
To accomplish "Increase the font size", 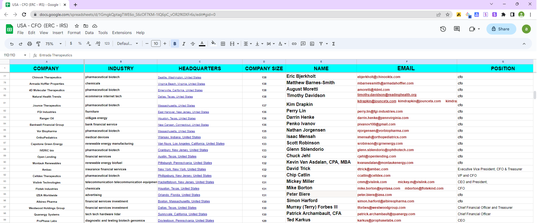I will pyautogui.click(x=165, y=43).
